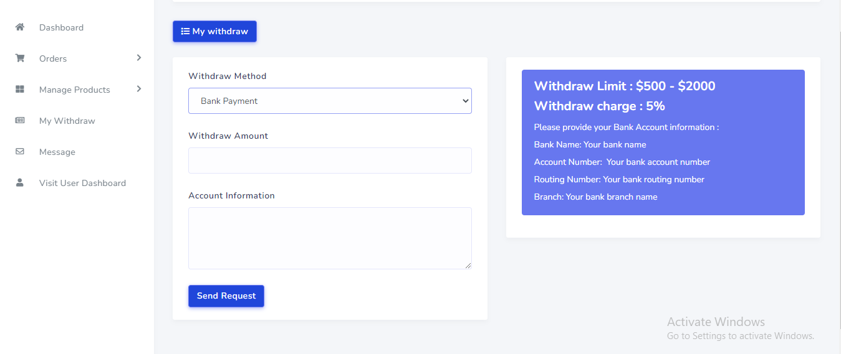Select My Withdraw in sidebar menu
The image size is (841, 354).
pyautogui.click(x=67, y=121)
